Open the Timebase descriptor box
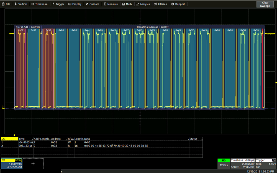The width and height of the screenshot is (277, 173). tap(243, 164)
